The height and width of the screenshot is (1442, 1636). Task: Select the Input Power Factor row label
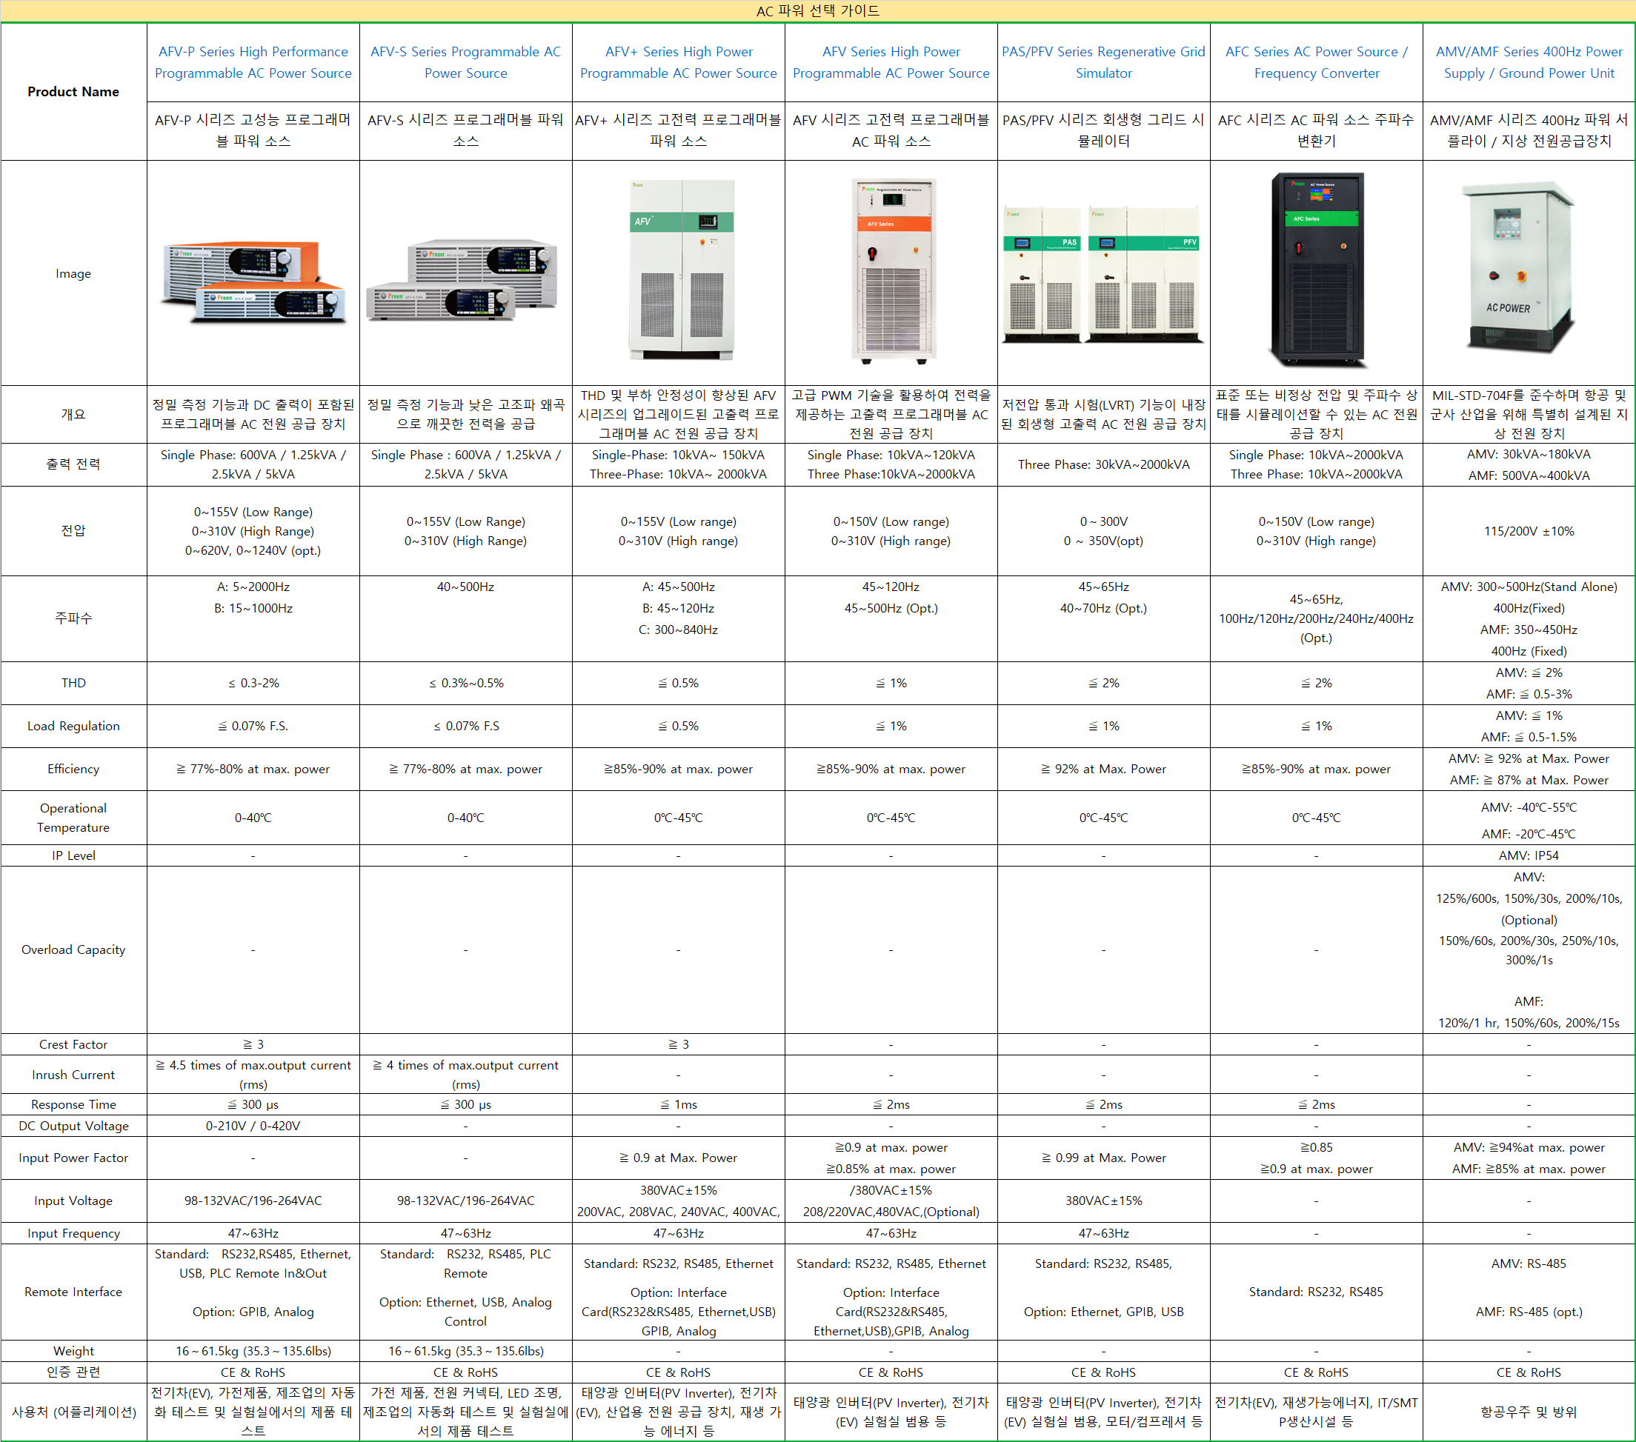pyautogui.click(x=73, y=1158)
